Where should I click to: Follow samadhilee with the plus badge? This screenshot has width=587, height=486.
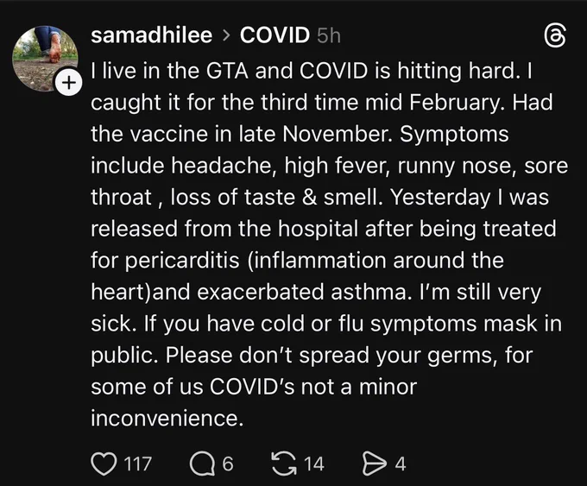(68, 82)
